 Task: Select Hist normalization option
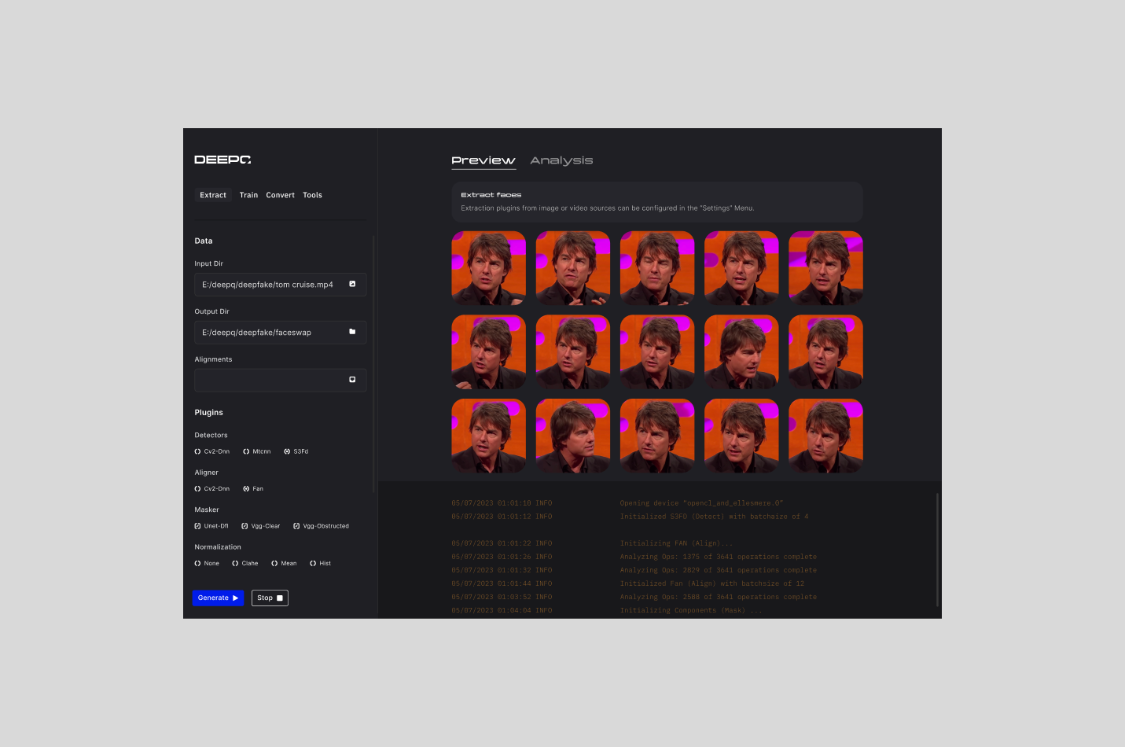313,564
